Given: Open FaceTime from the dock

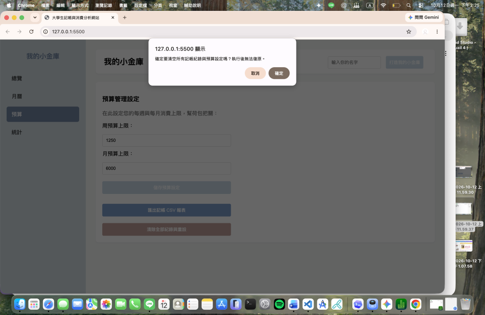Looking at the screenshot, I should pyautogui.click(x=121, y=304).
